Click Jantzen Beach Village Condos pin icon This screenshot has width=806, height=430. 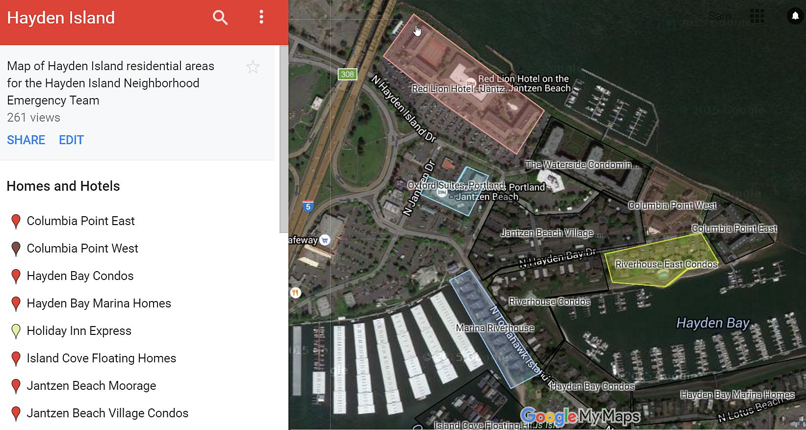click(x=16, y=414)
